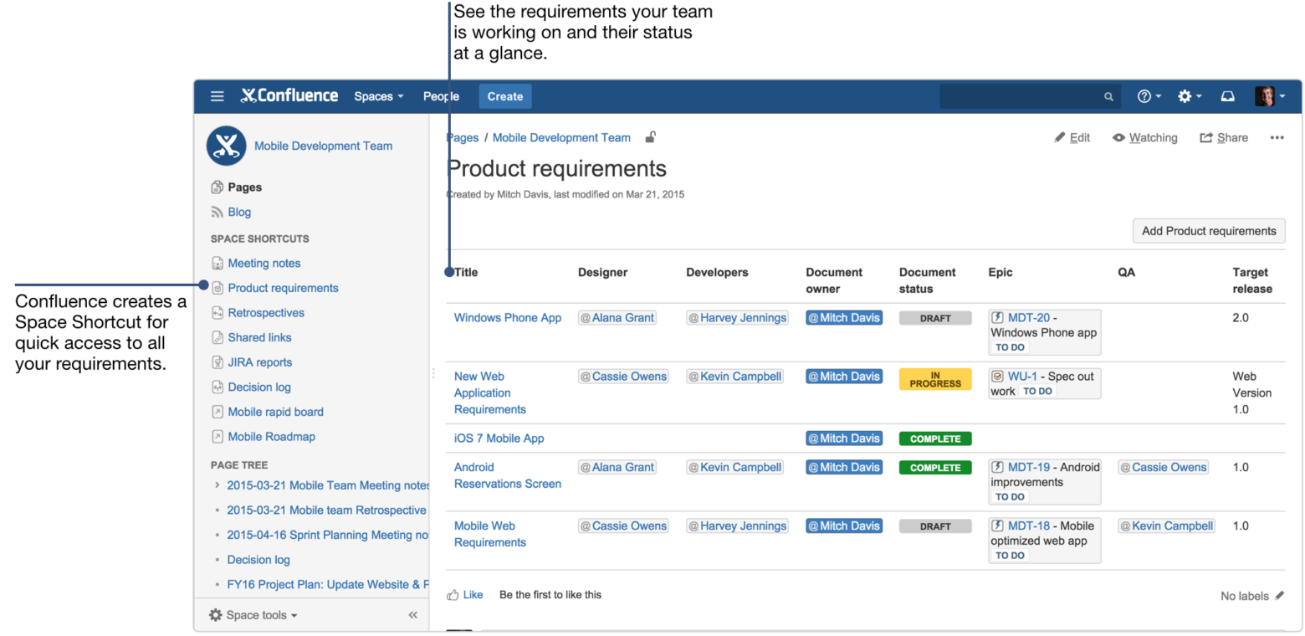Open the Spaces dropdown

coord(378,95)
